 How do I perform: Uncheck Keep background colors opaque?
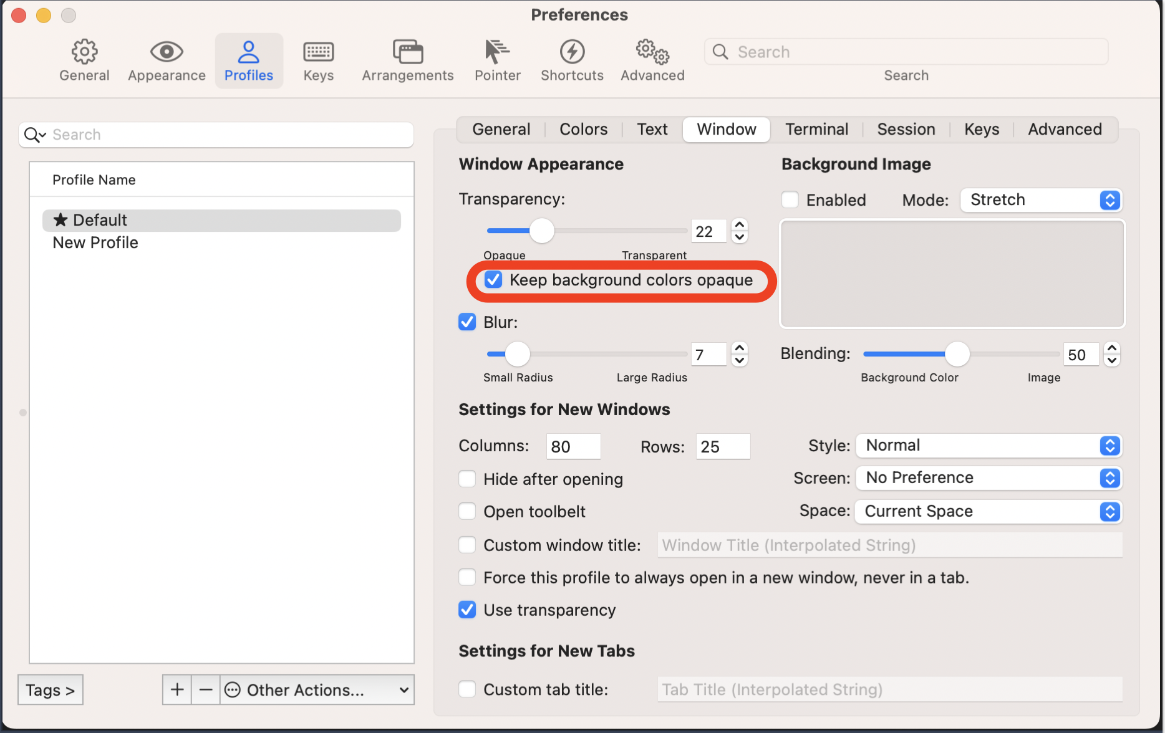click(x=493, y=280)
